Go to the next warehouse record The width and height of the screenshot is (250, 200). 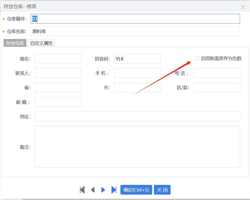(103, 190)
